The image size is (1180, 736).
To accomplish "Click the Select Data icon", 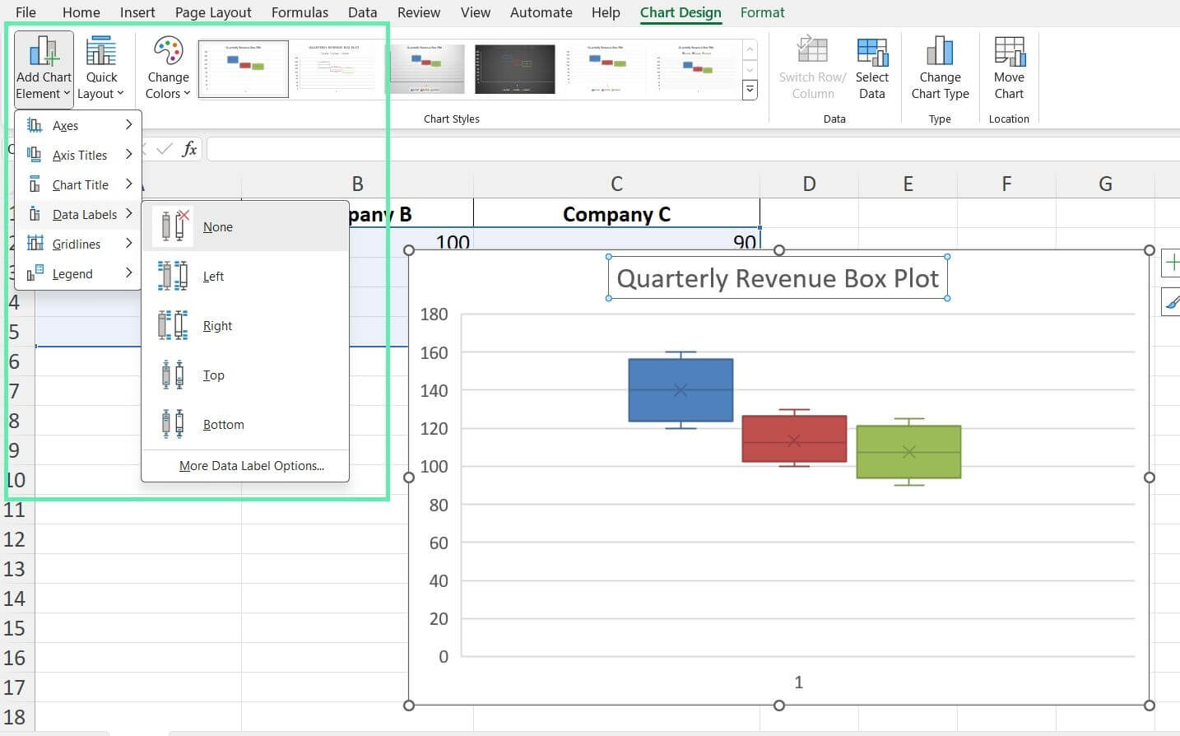I will tap(872, 66).
